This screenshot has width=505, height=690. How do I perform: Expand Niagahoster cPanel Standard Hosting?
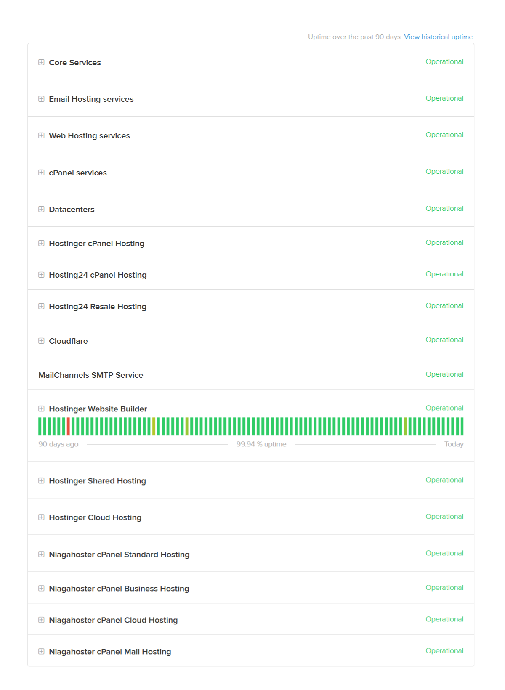coord(41,554)
